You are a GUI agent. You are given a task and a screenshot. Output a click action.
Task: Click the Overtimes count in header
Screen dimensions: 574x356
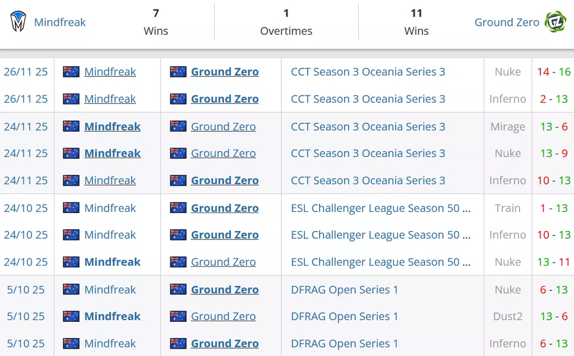pyautogui.click(x=286, y=13)
